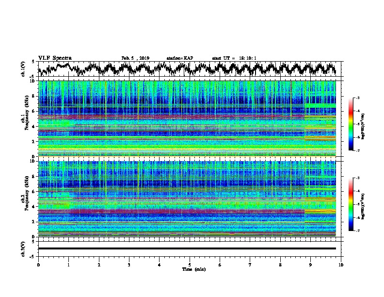Screen dimensions: 384x297
Task: Click the "5" tick on the ch.1(V) axis
Action: [x=33, y=62]
